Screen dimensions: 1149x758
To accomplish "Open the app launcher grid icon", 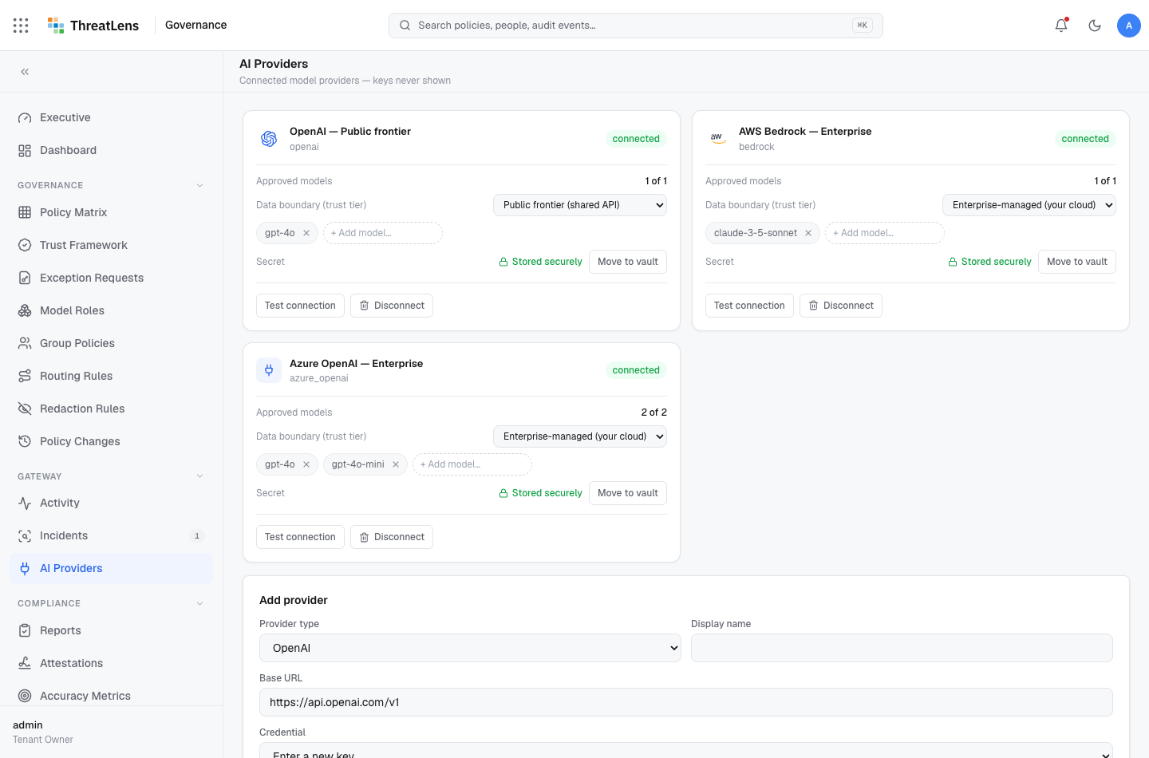I will point(21,26).
